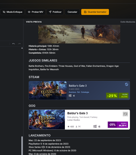
Task: Click purple -25% discount badge on GOG card
Action: [112, 125]
